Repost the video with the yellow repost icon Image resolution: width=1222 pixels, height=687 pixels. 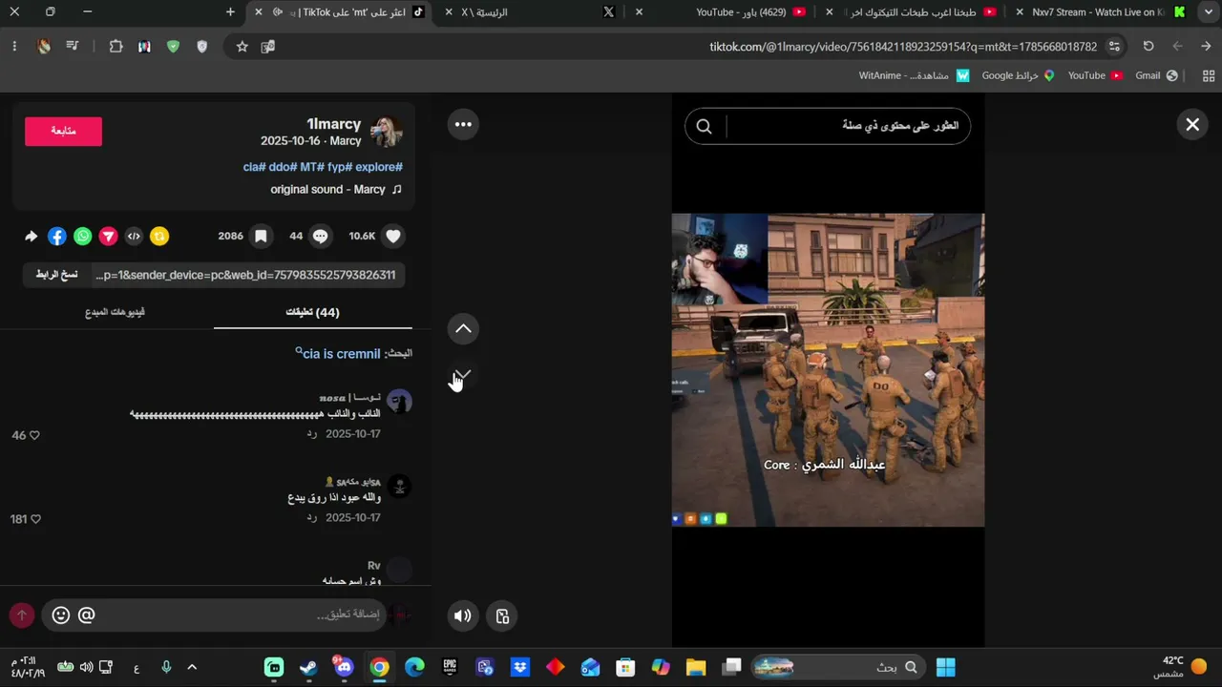coord(159,237)
